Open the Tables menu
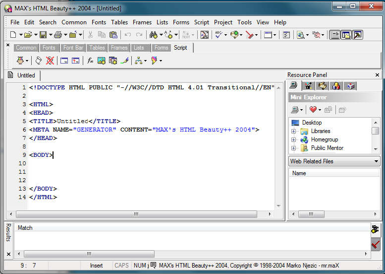 click(x=119, y=22)
